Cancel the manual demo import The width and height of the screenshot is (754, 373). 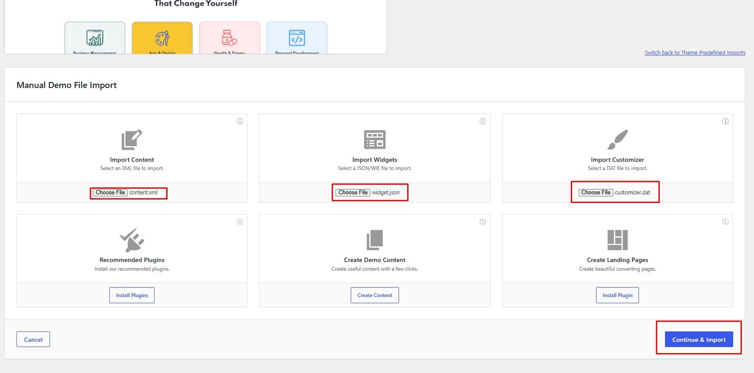click(x=33, y=340)
